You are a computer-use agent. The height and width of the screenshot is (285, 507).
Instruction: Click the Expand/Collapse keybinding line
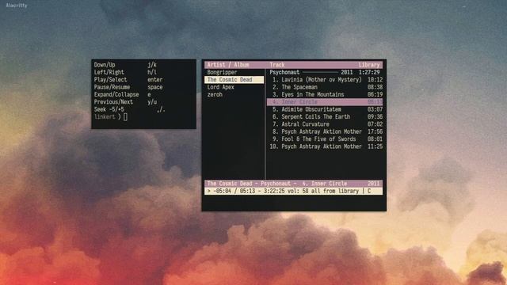tap(123, 95)
